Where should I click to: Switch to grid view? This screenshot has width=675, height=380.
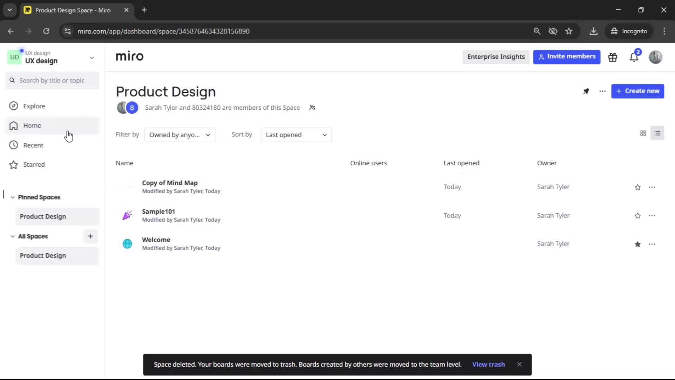643,133
